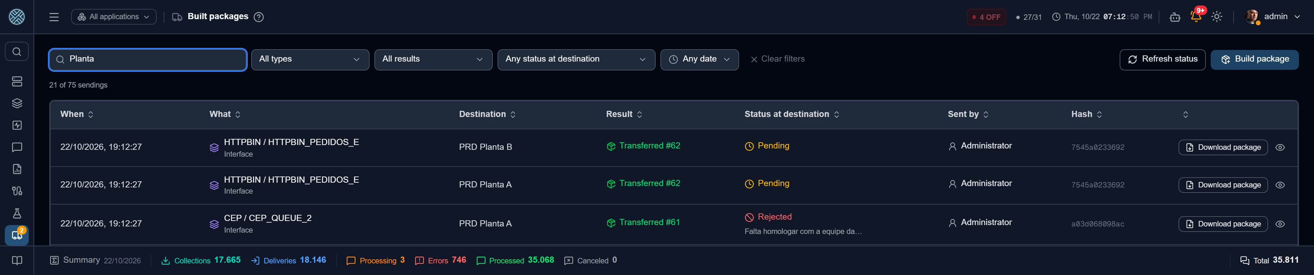
Task: Download package for PRD Planta B
Action: (1223, 147)
